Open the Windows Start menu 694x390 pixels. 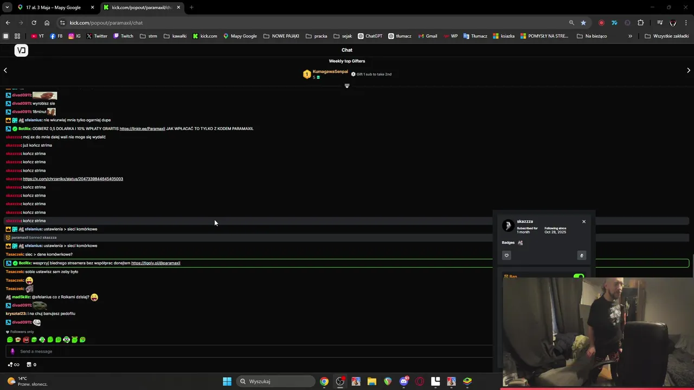[227, 381]
